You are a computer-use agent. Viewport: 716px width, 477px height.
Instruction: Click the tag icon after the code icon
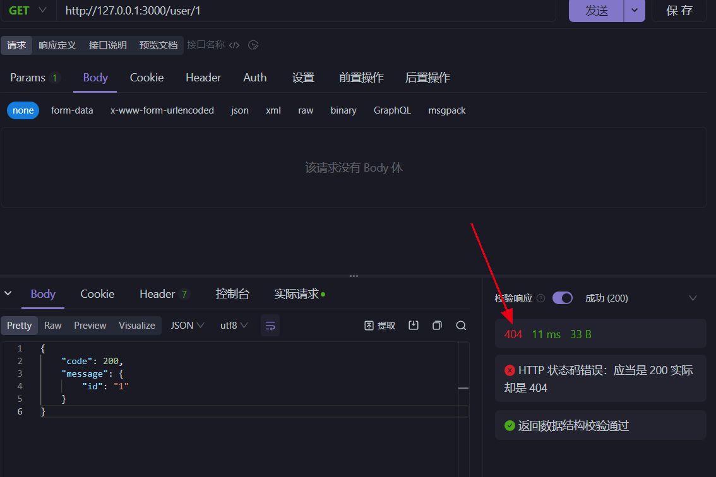(x=254, y=45)
